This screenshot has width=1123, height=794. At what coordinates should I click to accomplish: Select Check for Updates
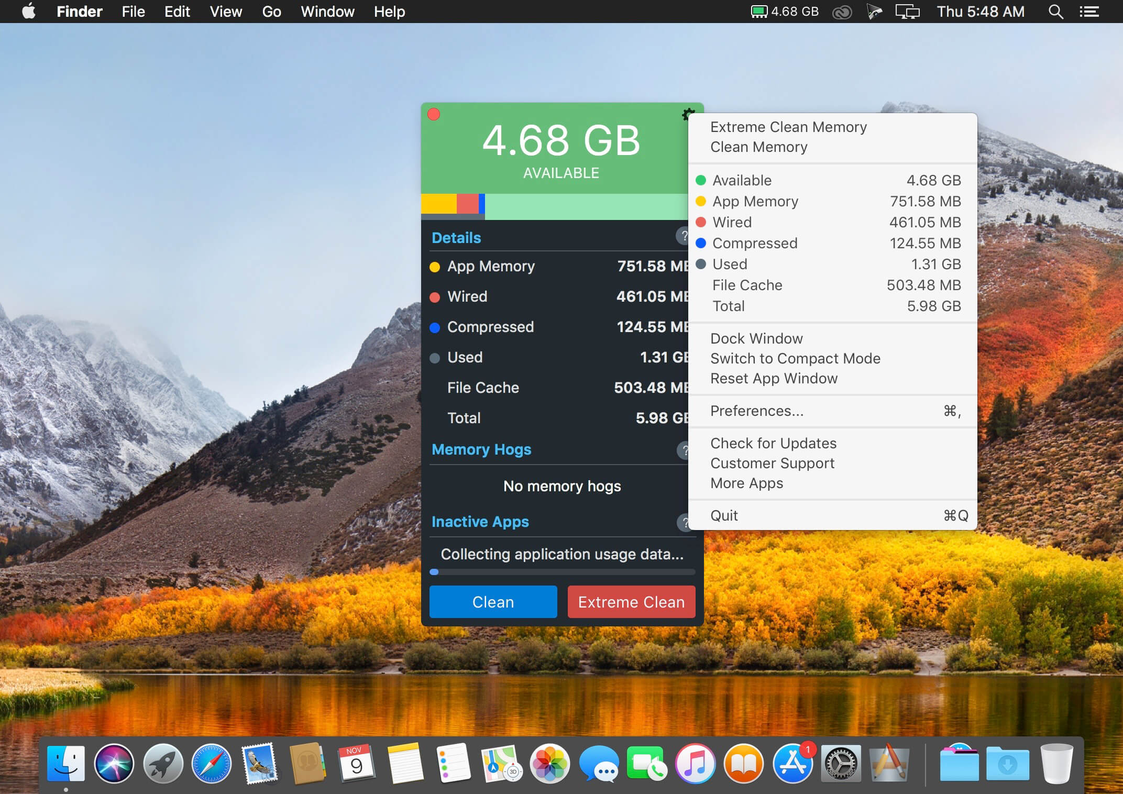point(774,443)
